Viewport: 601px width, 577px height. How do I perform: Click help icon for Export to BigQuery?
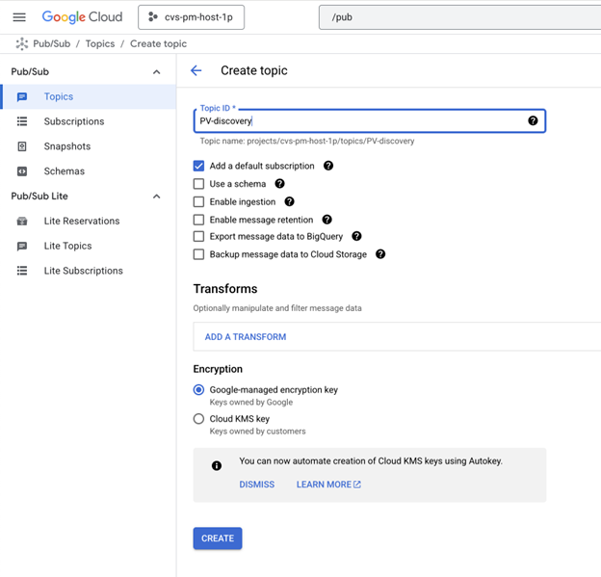click(356, 236)
